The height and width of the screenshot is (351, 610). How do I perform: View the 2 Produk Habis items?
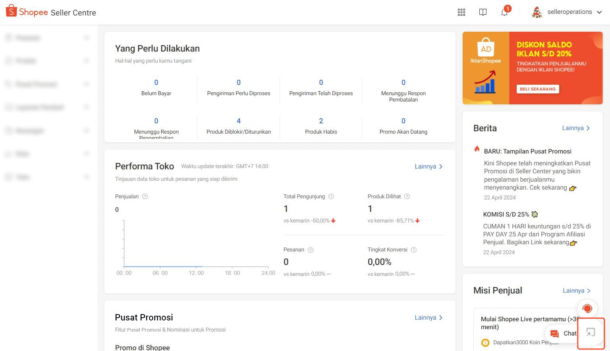pos(321,126)
